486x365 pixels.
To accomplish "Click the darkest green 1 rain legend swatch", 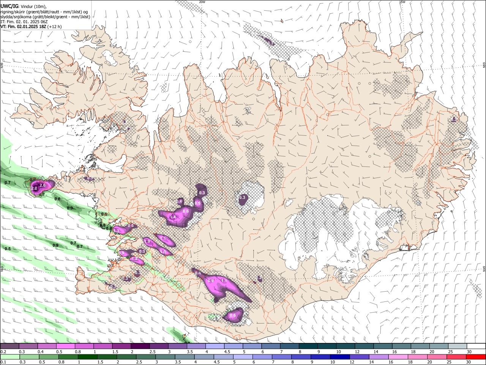I will [87, 357].
